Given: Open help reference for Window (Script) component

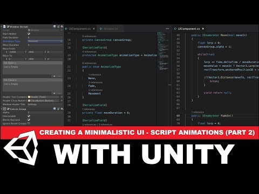Looking at the screenshot, I should (54, 26).
